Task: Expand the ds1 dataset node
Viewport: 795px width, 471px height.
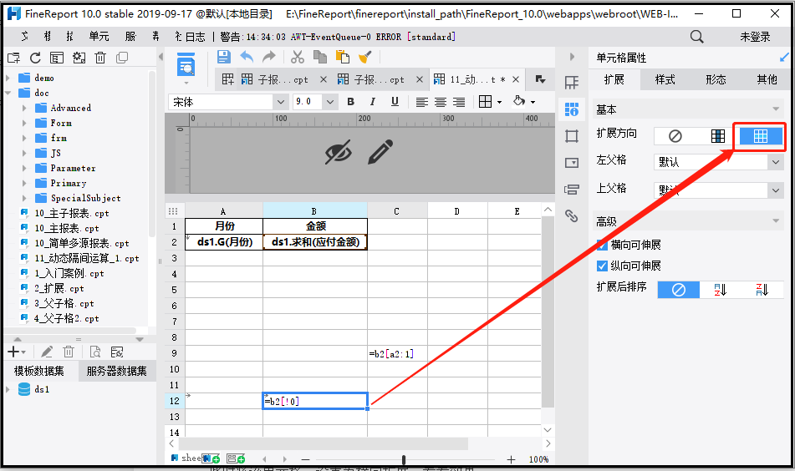Action: point(8,389)
